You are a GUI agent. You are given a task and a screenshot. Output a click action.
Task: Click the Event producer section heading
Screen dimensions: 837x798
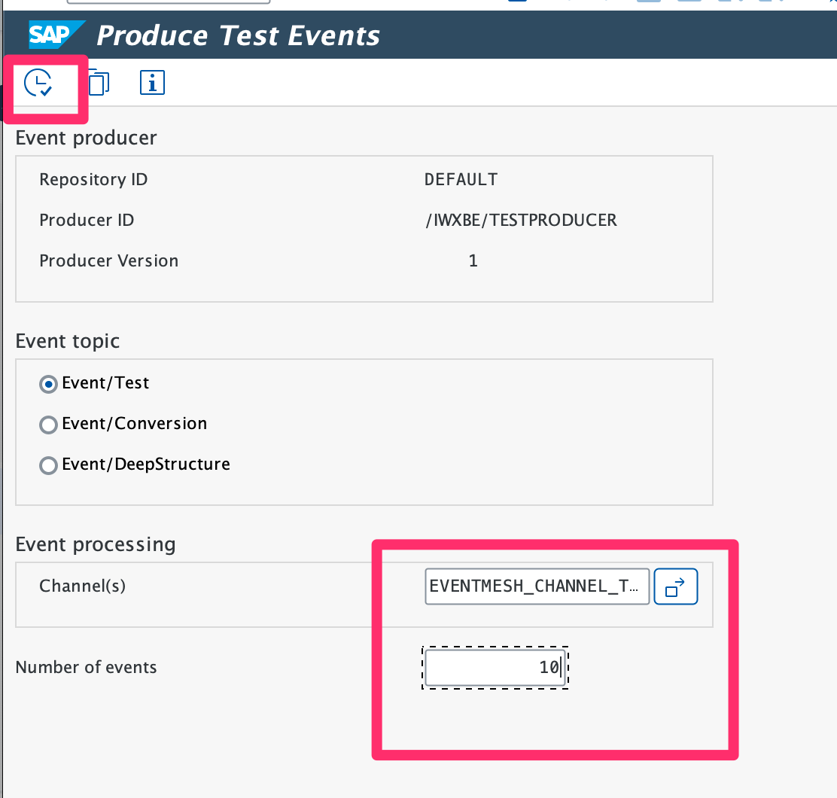tap(86, 138)
